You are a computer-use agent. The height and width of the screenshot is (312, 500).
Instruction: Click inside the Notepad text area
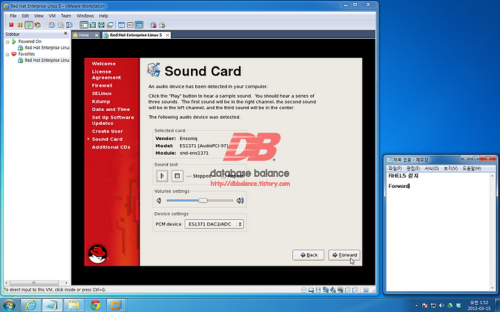coord(438,231)
